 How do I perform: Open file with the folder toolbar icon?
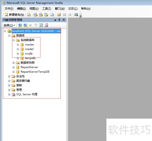pos(59,15)
